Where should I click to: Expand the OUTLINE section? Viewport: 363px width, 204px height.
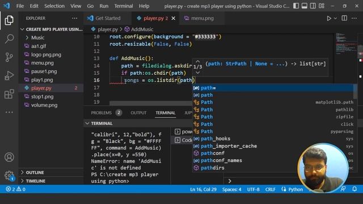pyautogui.click(x=51, y=172)
